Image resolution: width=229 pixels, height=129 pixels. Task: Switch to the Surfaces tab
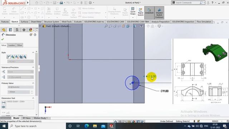(24, 21)
